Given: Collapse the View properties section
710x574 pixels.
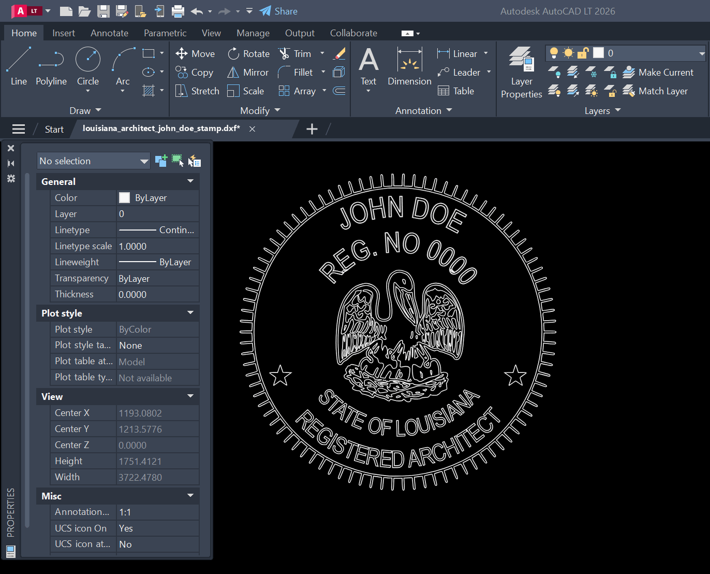Looking at the screenshot, I should coord(190,396).
